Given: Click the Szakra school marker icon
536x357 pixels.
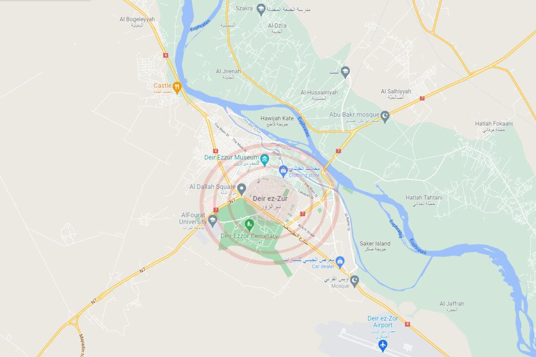Looking at the screenshot, I should 261,9.
